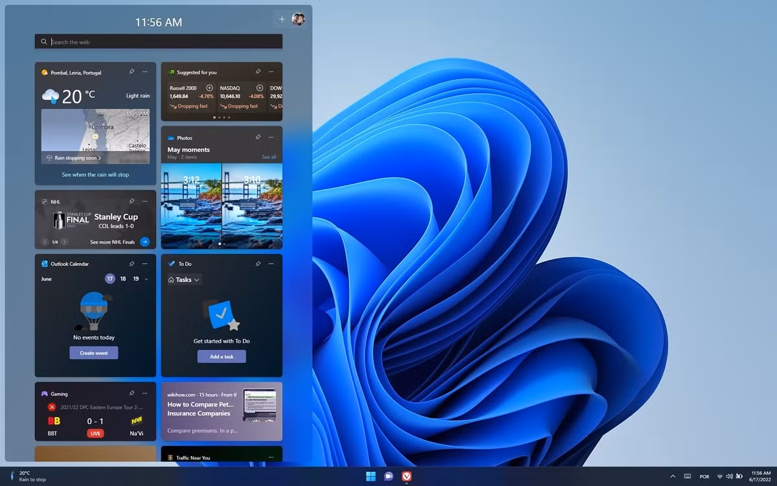Click the plus icon to add new widgets
The image size is (777, 486).
(282, 19)
